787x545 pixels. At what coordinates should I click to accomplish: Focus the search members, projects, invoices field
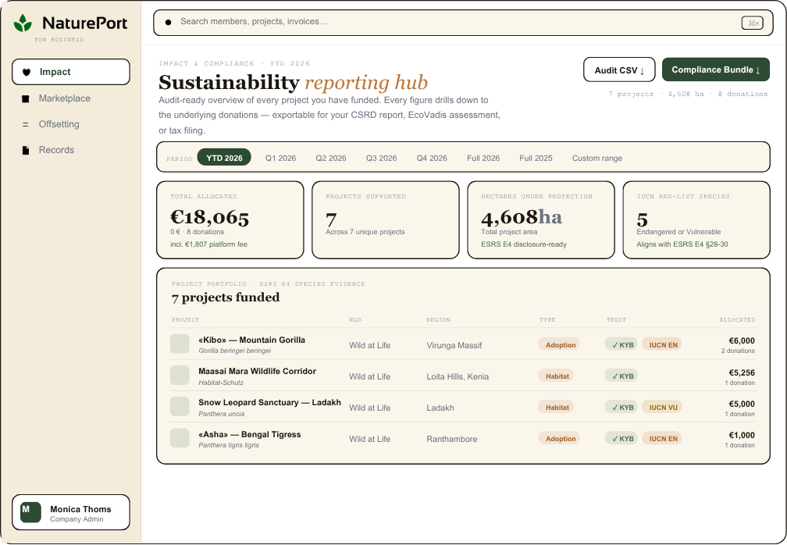coord(463,23)
